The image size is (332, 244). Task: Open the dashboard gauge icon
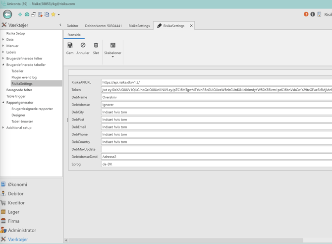tap(27, 14)
